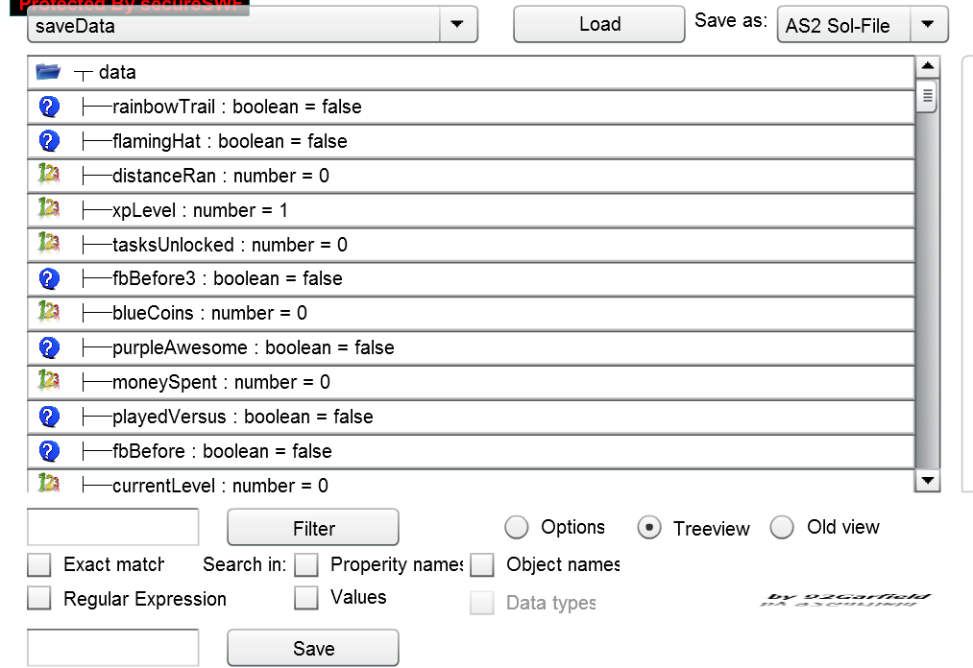Viewport: 973px width, 668px height.
Task: Select the 'fbBefore : boolean = false' row
Action: pyautogui.click(x=471, y=451)
